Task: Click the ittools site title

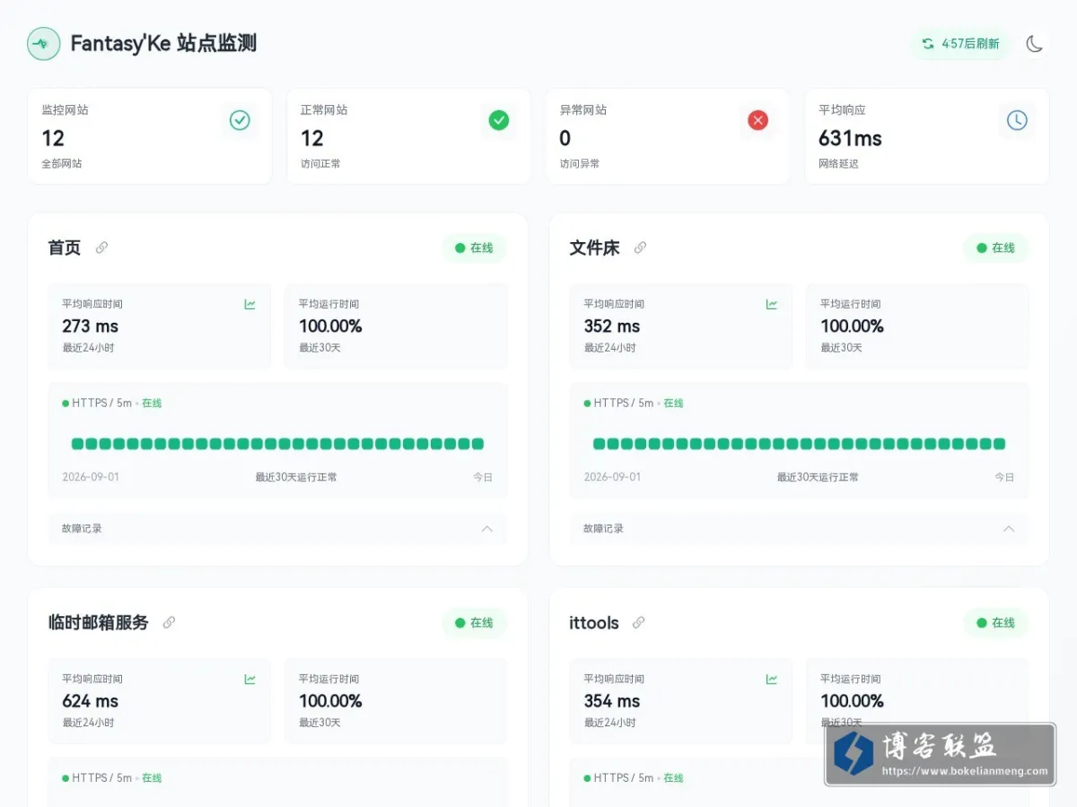Action: click(x=594, y=622)
